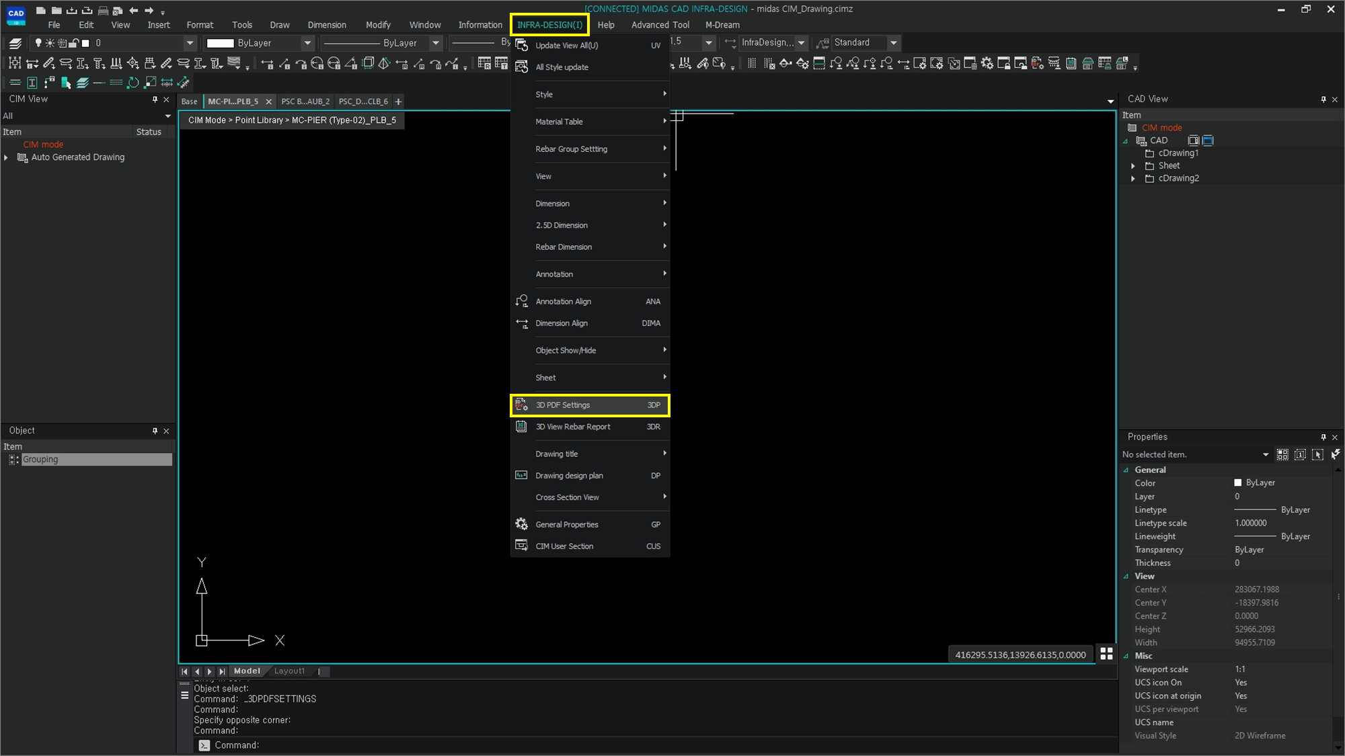This screenshot has width=1345, height=756.
Task: Select the Grouping item in Object panel
Action: tap(96, 459)
